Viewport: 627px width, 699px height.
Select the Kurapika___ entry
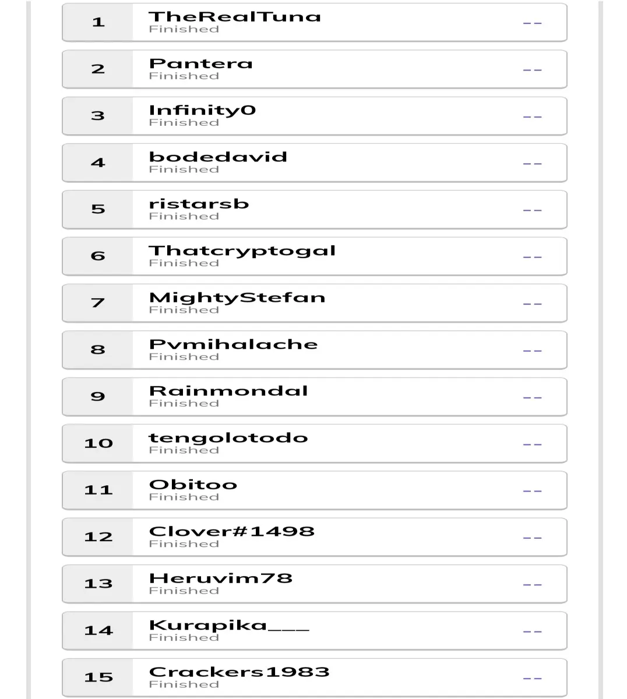tap(315, 630)
